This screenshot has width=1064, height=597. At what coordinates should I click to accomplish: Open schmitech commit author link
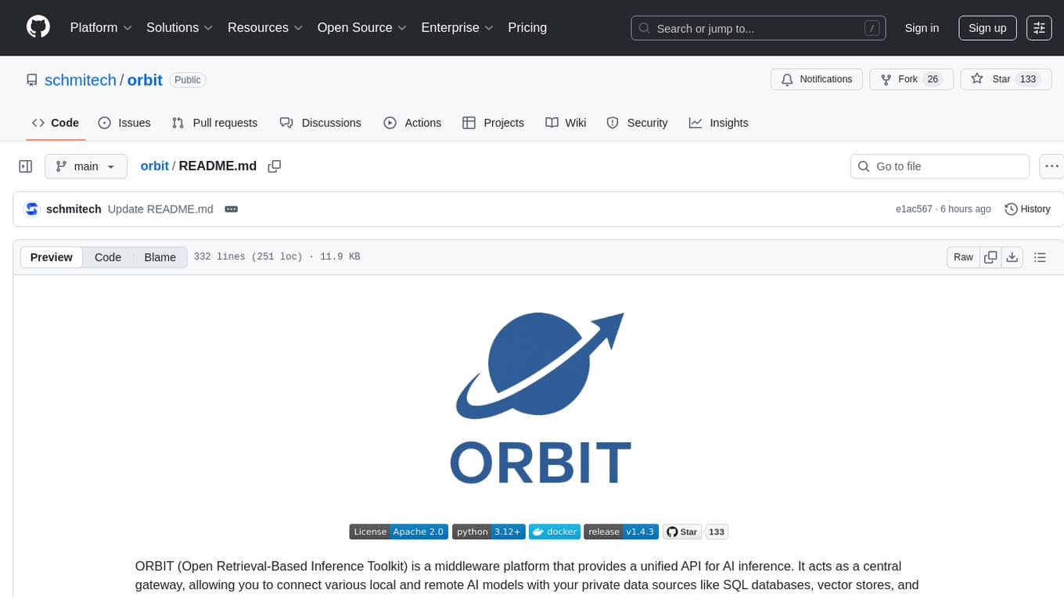[x=74, y=209]
